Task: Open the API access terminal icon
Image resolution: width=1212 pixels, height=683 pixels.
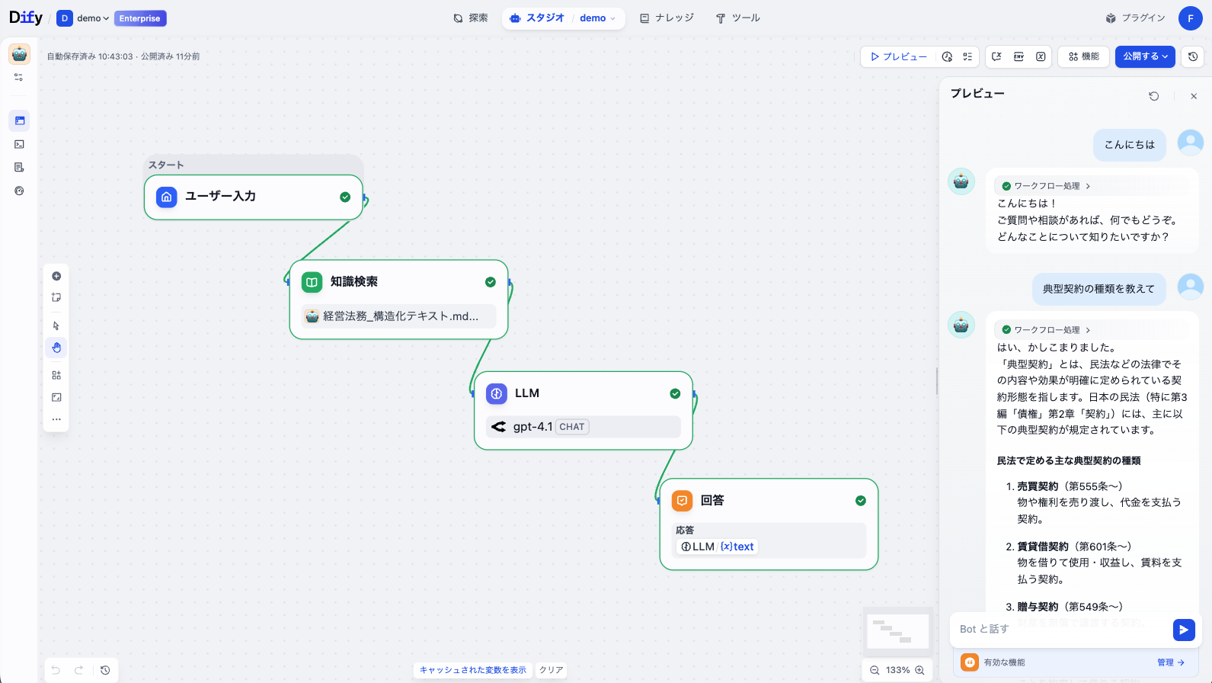Action: (x=19, y=144)
